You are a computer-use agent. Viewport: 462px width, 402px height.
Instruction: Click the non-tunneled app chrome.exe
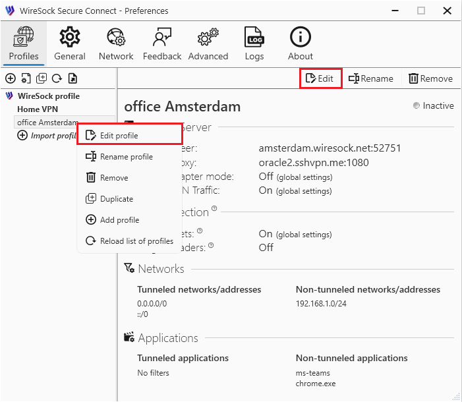[316, 384]
